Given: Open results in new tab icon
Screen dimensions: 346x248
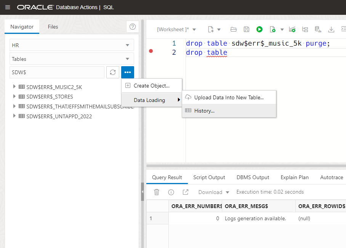Looking at the screenshot, I should pos(186,192).
